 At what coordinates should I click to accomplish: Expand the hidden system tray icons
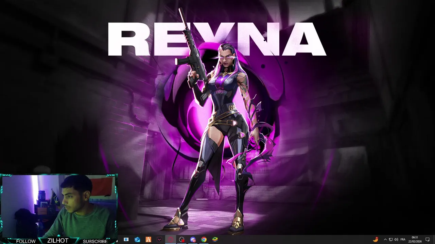[x=385, y=240]
